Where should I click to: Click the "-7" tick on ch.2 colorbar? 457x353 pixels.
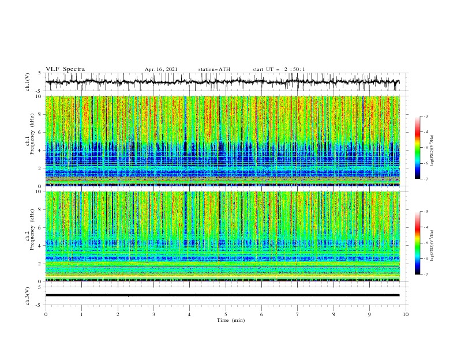point(426,274)
